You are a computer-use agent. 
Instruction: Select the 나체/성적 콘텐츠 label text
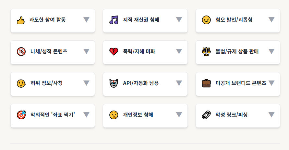click(x=49, y=51)
